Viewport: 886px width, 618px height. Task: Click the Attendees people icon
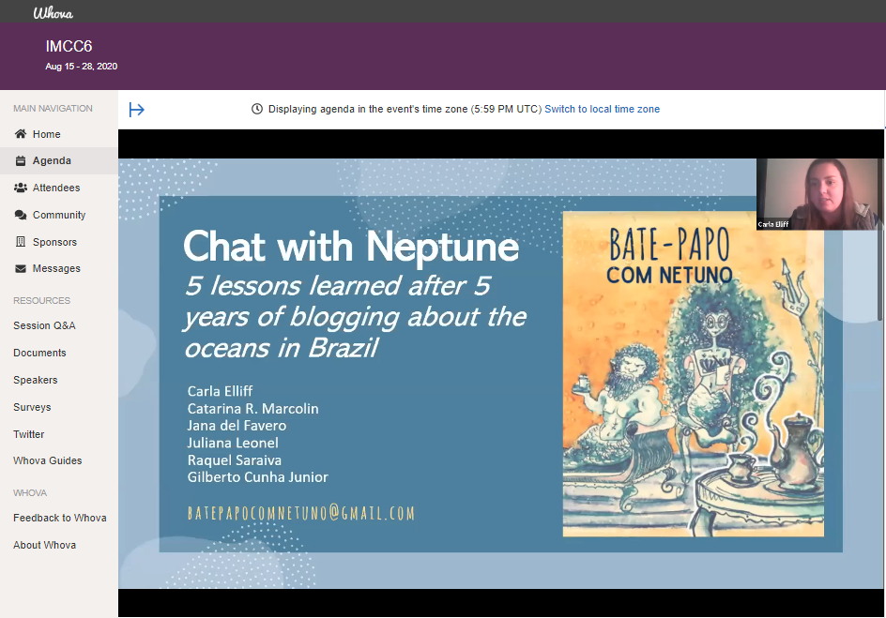coord(21,188)
